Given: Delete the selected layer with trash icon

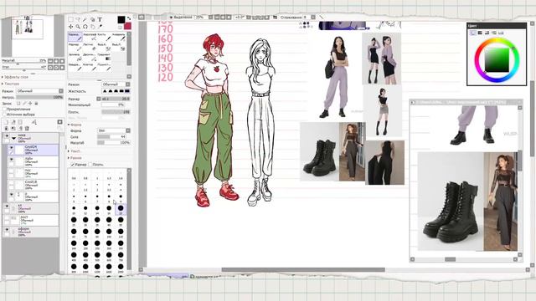Looking at the screenshot, I should (27, 128).
